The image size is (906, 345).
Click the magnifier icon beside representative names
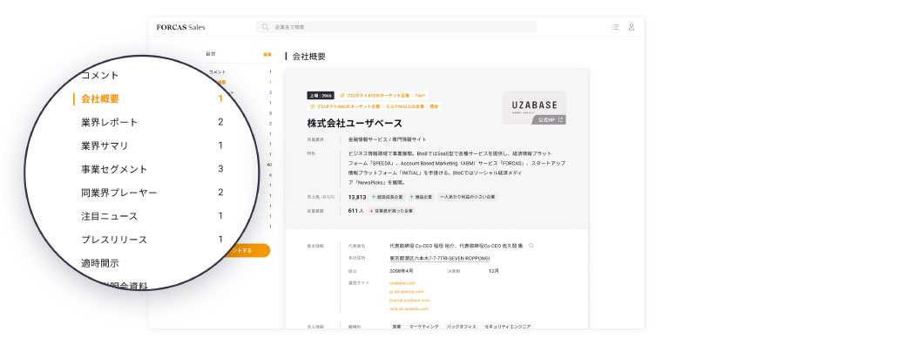click(x=531, y=246)
